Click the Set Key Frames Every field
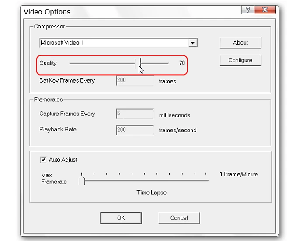This screenshot has height=241, width=306. click(x=135, y=81)
